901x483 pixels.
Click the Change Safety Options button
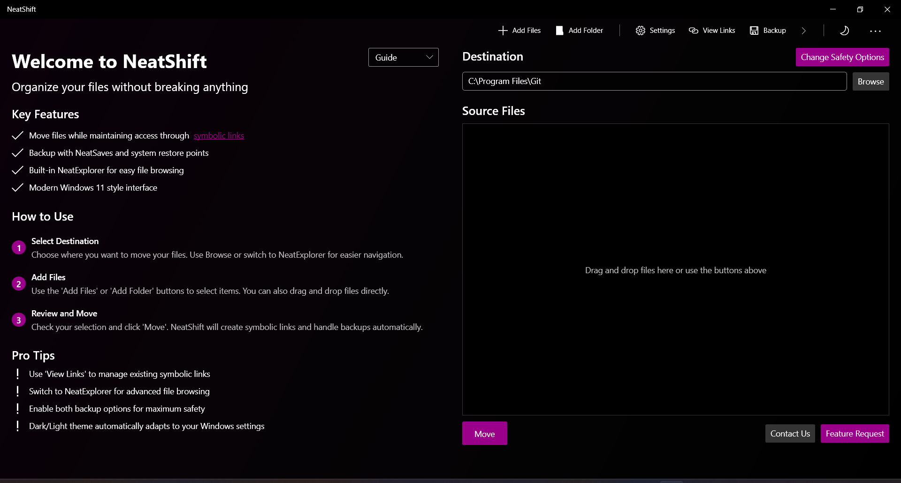tap(842, 57)
